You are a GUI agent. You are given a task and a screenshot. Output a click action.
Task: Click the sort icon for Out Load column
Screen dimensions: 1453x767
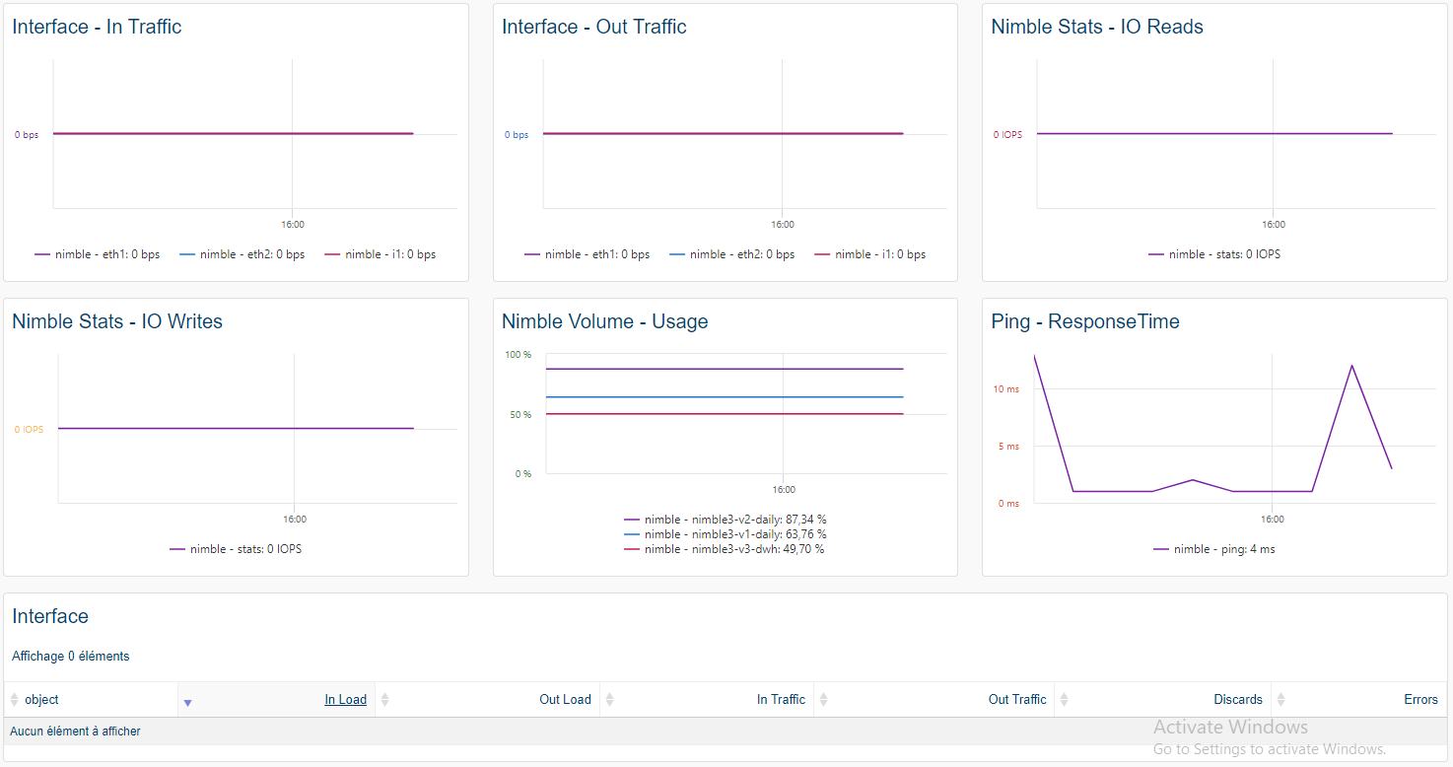pos(385,699)
